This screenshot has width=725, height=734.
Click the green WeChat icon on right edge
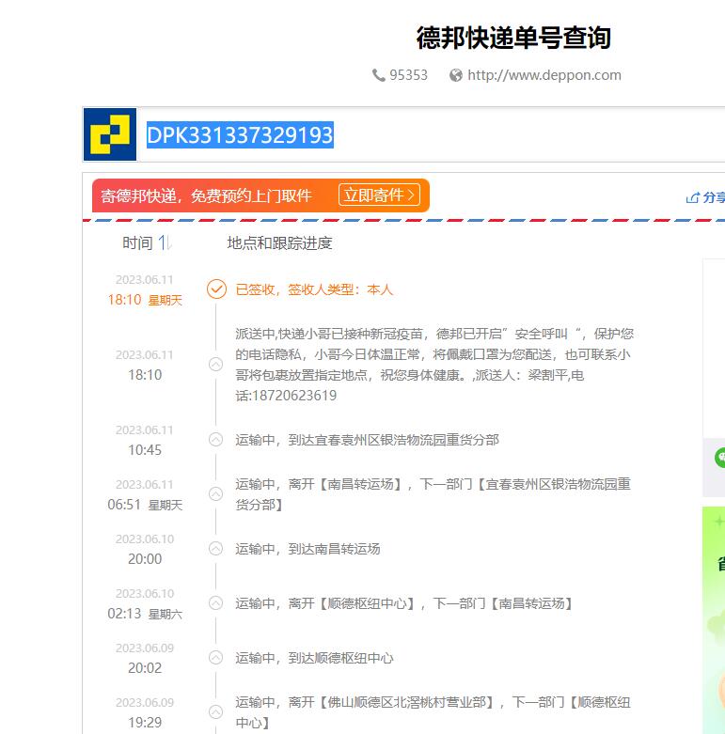(x=720, y=458)
